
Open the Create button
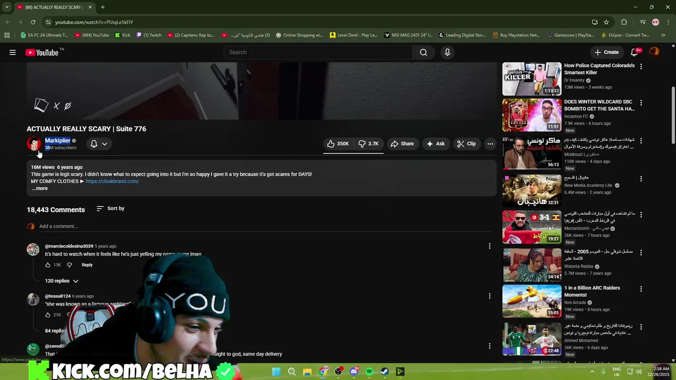coord(606,52)
